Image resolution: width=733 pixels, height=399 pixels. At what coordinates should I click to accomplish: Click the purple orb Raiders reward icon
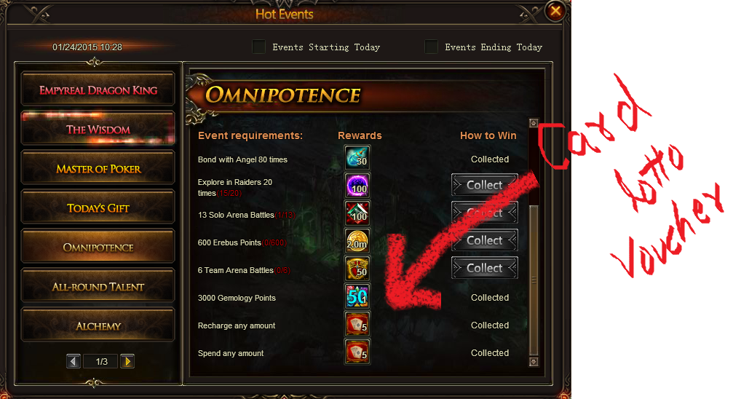coord(357,185)
